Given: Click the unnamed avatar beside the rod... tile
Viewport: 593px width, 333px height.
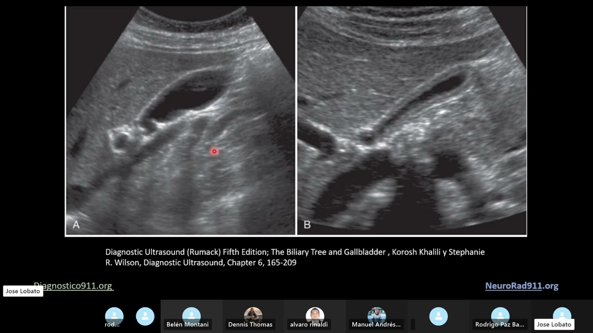Looking at the screenshot, I should (145, 316).
